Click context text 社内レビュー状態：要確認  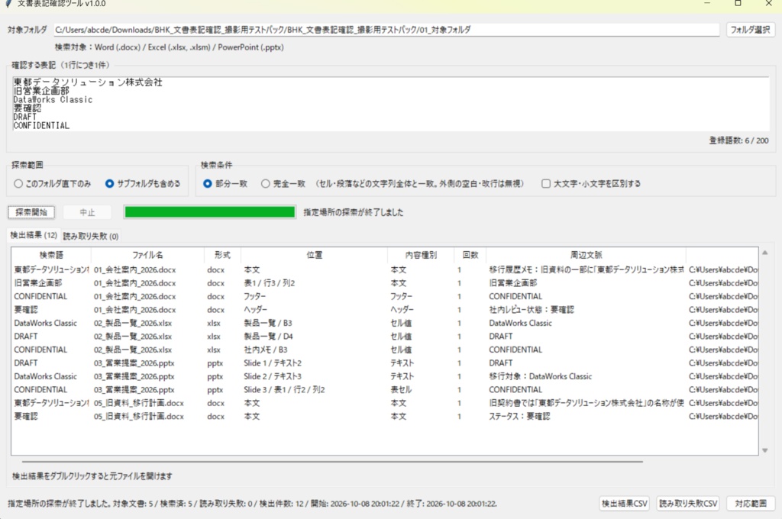(x=532, y=310)
